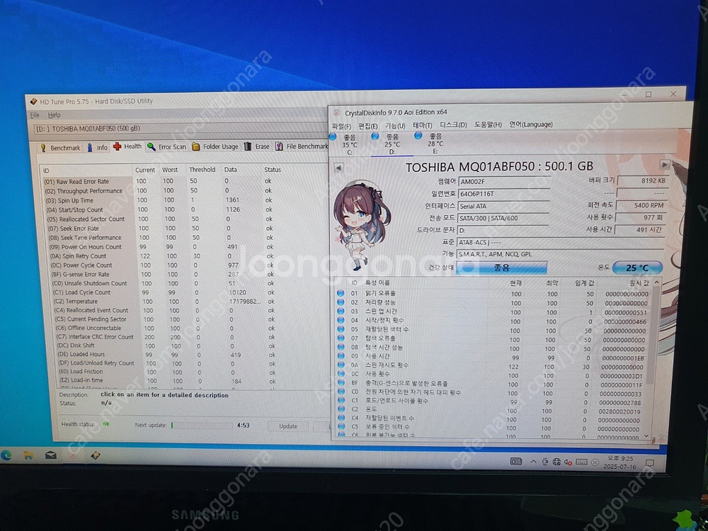Open File Explorer from the taskbar
Image resolution: width=708 pixels, height=531 pixels.
[x=28, y=455]
